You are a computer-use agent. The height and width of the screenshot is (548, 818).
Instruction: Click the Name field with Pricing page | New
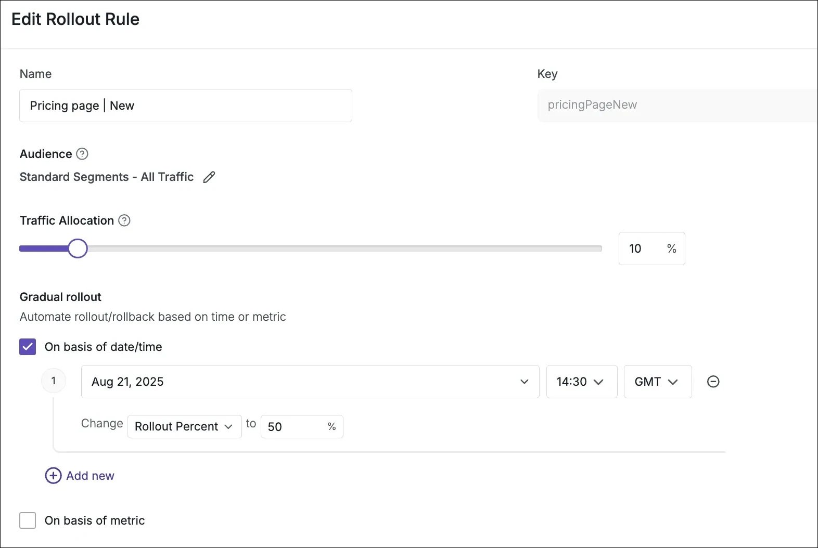[x=186, y=106]
